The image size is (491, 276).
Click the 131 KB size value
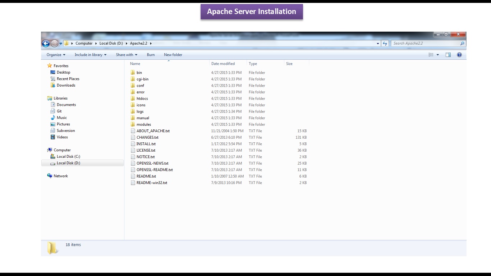pos(301,137)
